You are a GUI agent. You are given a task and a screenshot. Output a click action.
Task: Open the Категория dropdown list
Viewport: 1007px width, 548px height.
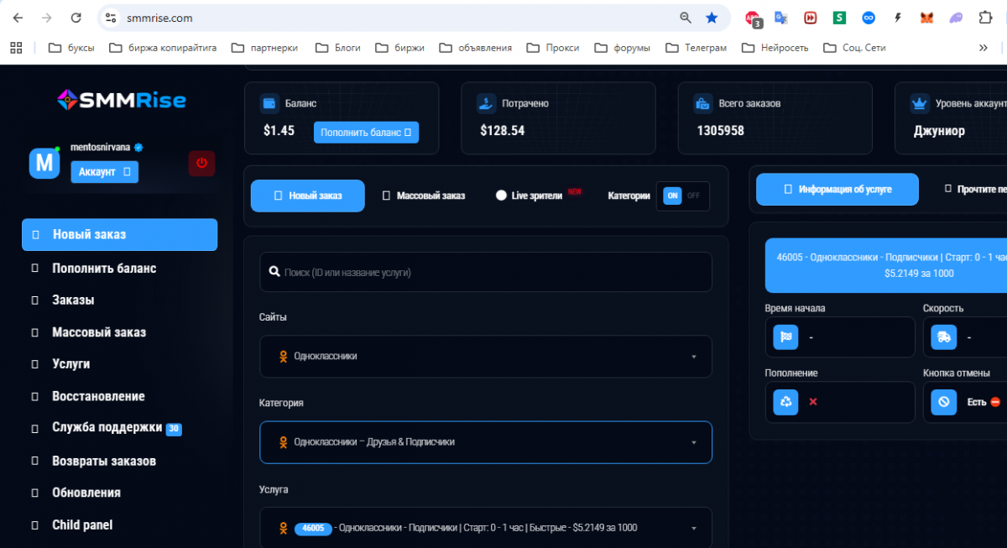[x=485, y=442]
